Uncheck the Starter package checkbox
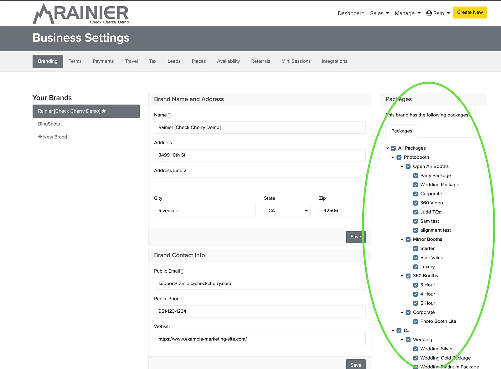Image resolution: width=501 pixels, height=369 pixels. click(x=416, y=249)
